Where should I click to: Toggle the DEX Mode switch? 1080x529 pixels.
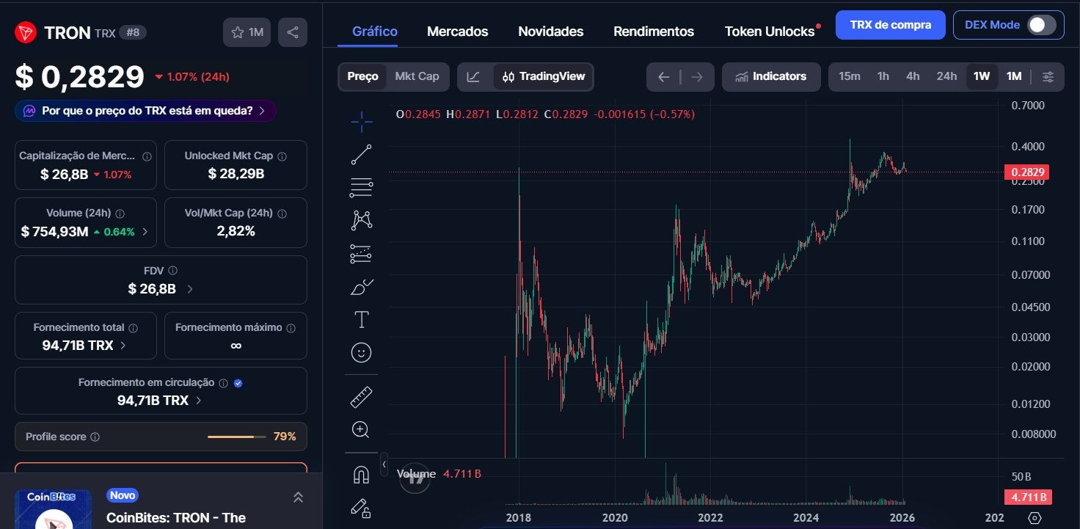coord(1040,25)
